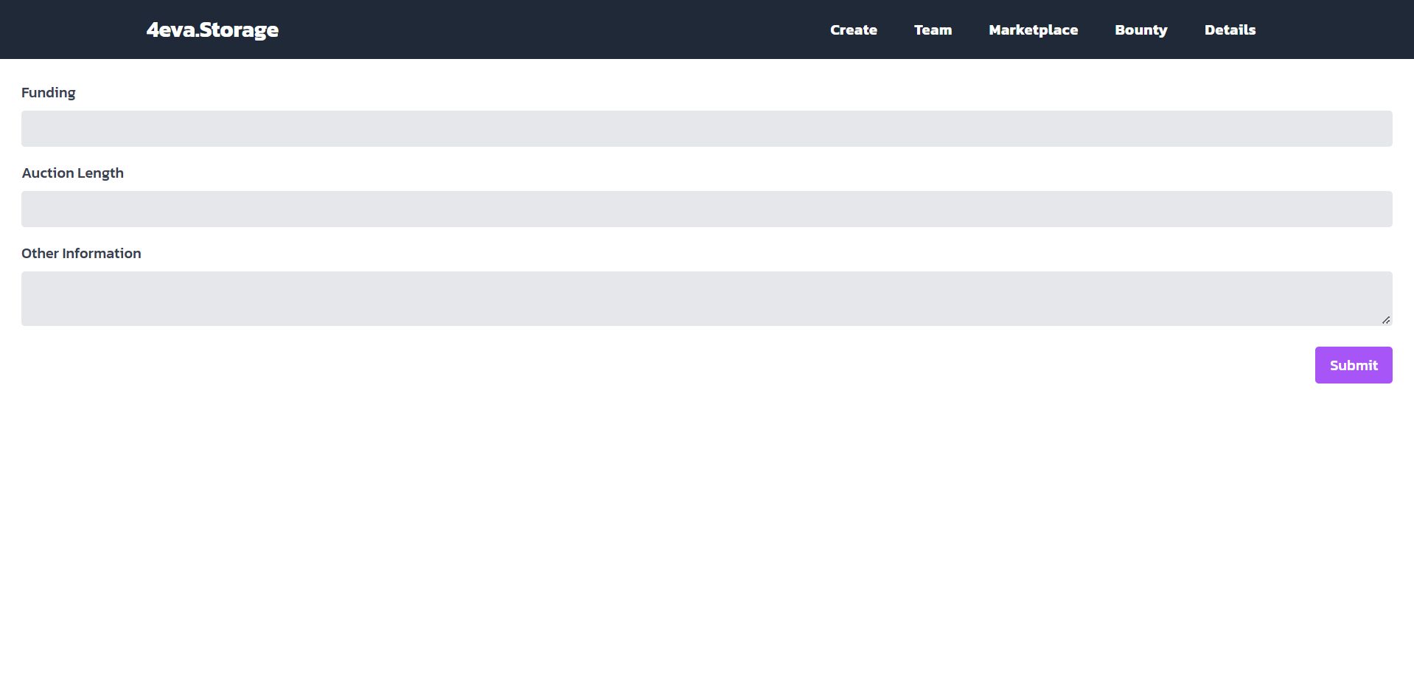Open the 4eva.Storage home logo
Screen dimensions: 1414x694
[212, 30]
